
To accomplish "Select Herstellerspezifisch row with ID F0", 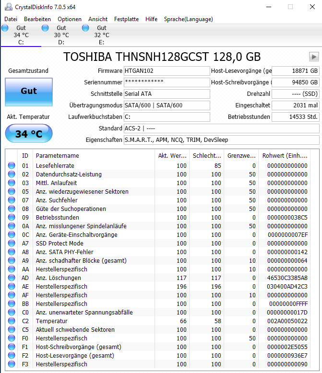I will pos(158,338).
